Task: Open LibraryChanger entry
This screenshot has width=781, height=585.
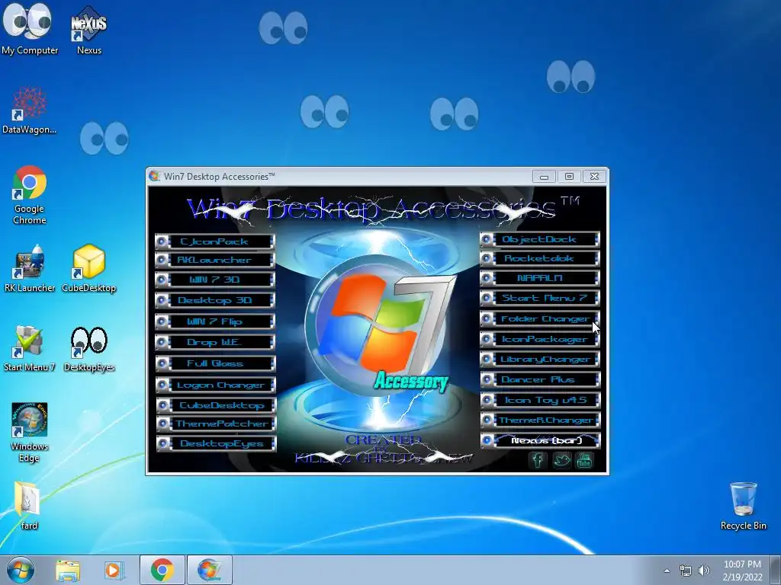Action: click(x=540, y=360)
